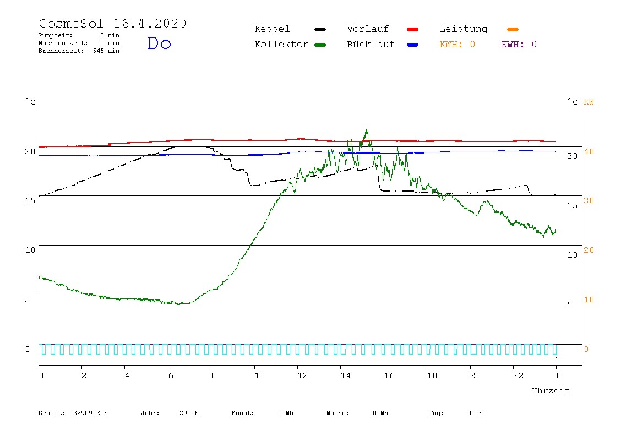Screen dimensions: 632x447
Task: Click the orange '30' KW axis value
Action: tap(589, 200)
